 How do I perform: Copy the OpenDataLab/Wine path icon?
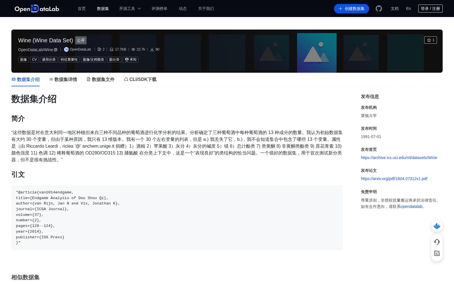pyautogui.click(x=56, y=50)
